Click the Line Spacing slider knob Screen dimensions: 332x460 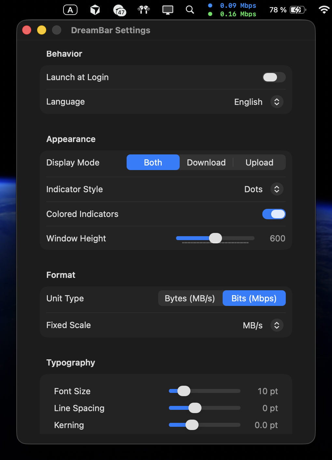(195, 408)
